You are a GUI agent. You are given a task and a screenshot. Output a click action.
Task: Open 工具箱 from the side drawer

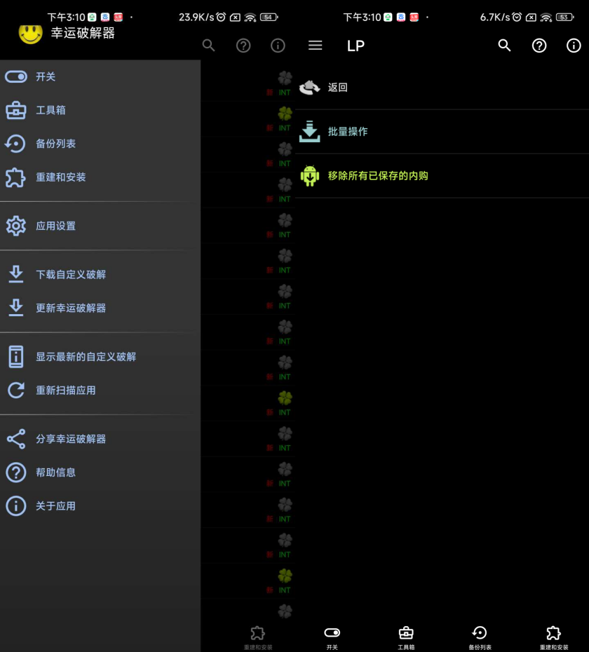tap(50, 110)
